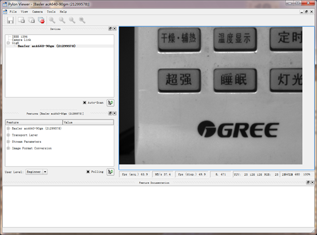Zoom in with the plus magnifier
The image size is (317, 235).
click(52, 20)
